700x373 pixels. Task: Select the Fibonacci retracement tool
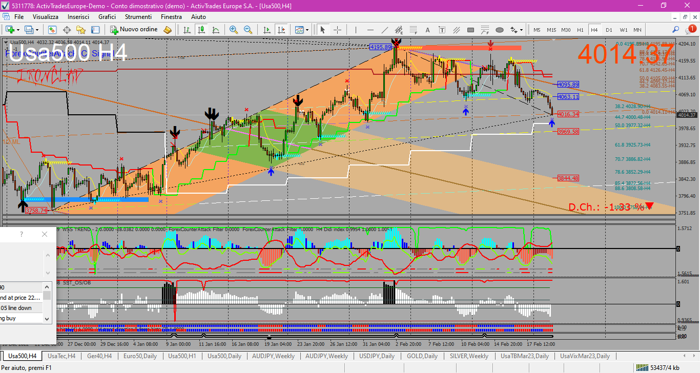[x=413, y=30]
